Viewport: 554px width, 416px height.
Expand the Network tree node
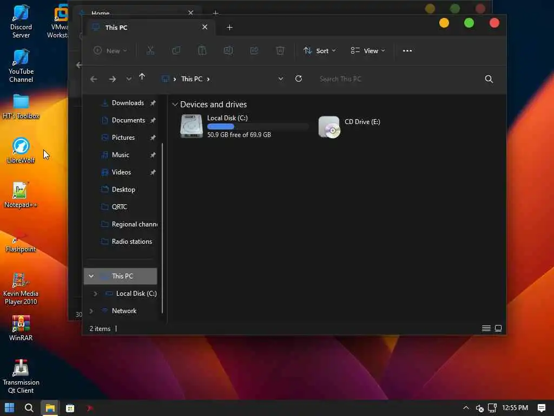tap(91, 311)
